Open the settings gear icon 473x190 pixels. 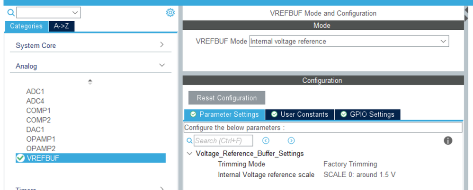pos(170,13)
